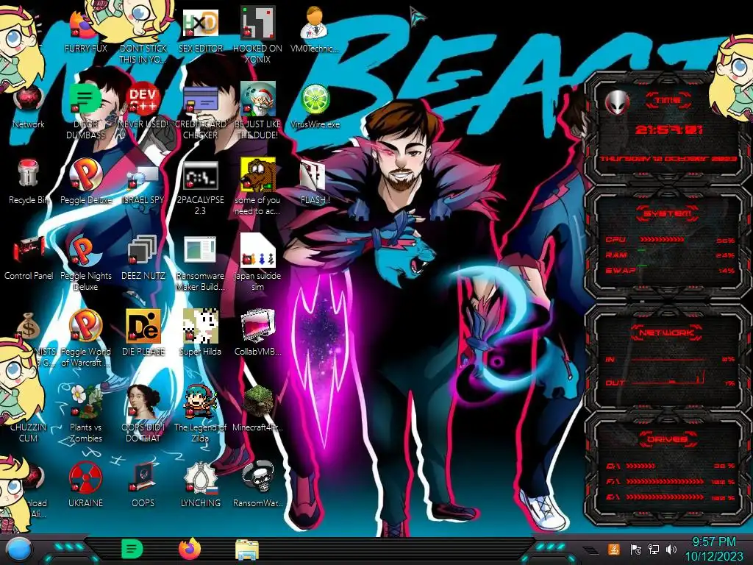
Task: Launch Firefox from the taskbar
Action: pyautogui.click(x=190, y=549)
